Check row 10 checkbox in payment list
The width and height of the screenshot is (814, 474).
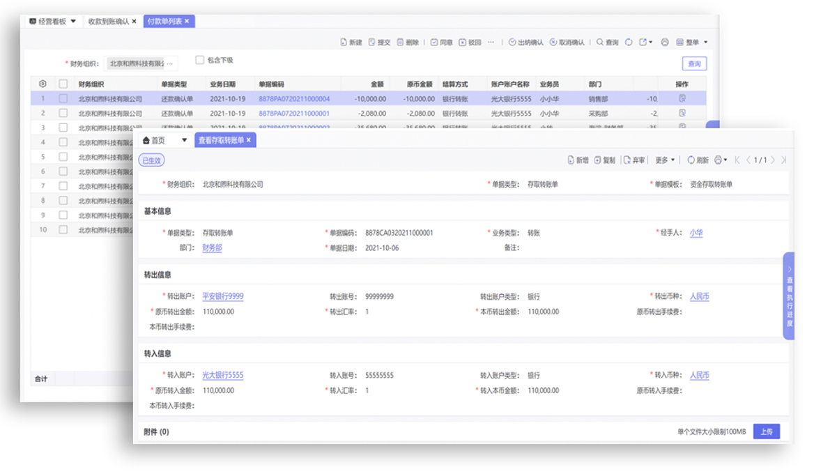[63, 229]
